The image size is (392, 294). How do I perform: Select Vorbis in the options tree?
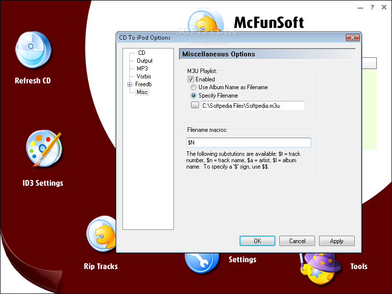(144, 76)
